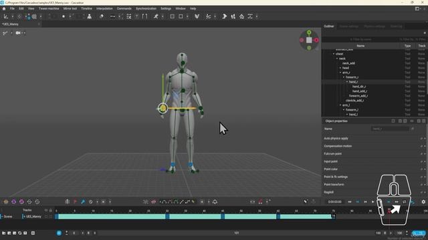Toggle the Tracks lock icon

[51, 211]
